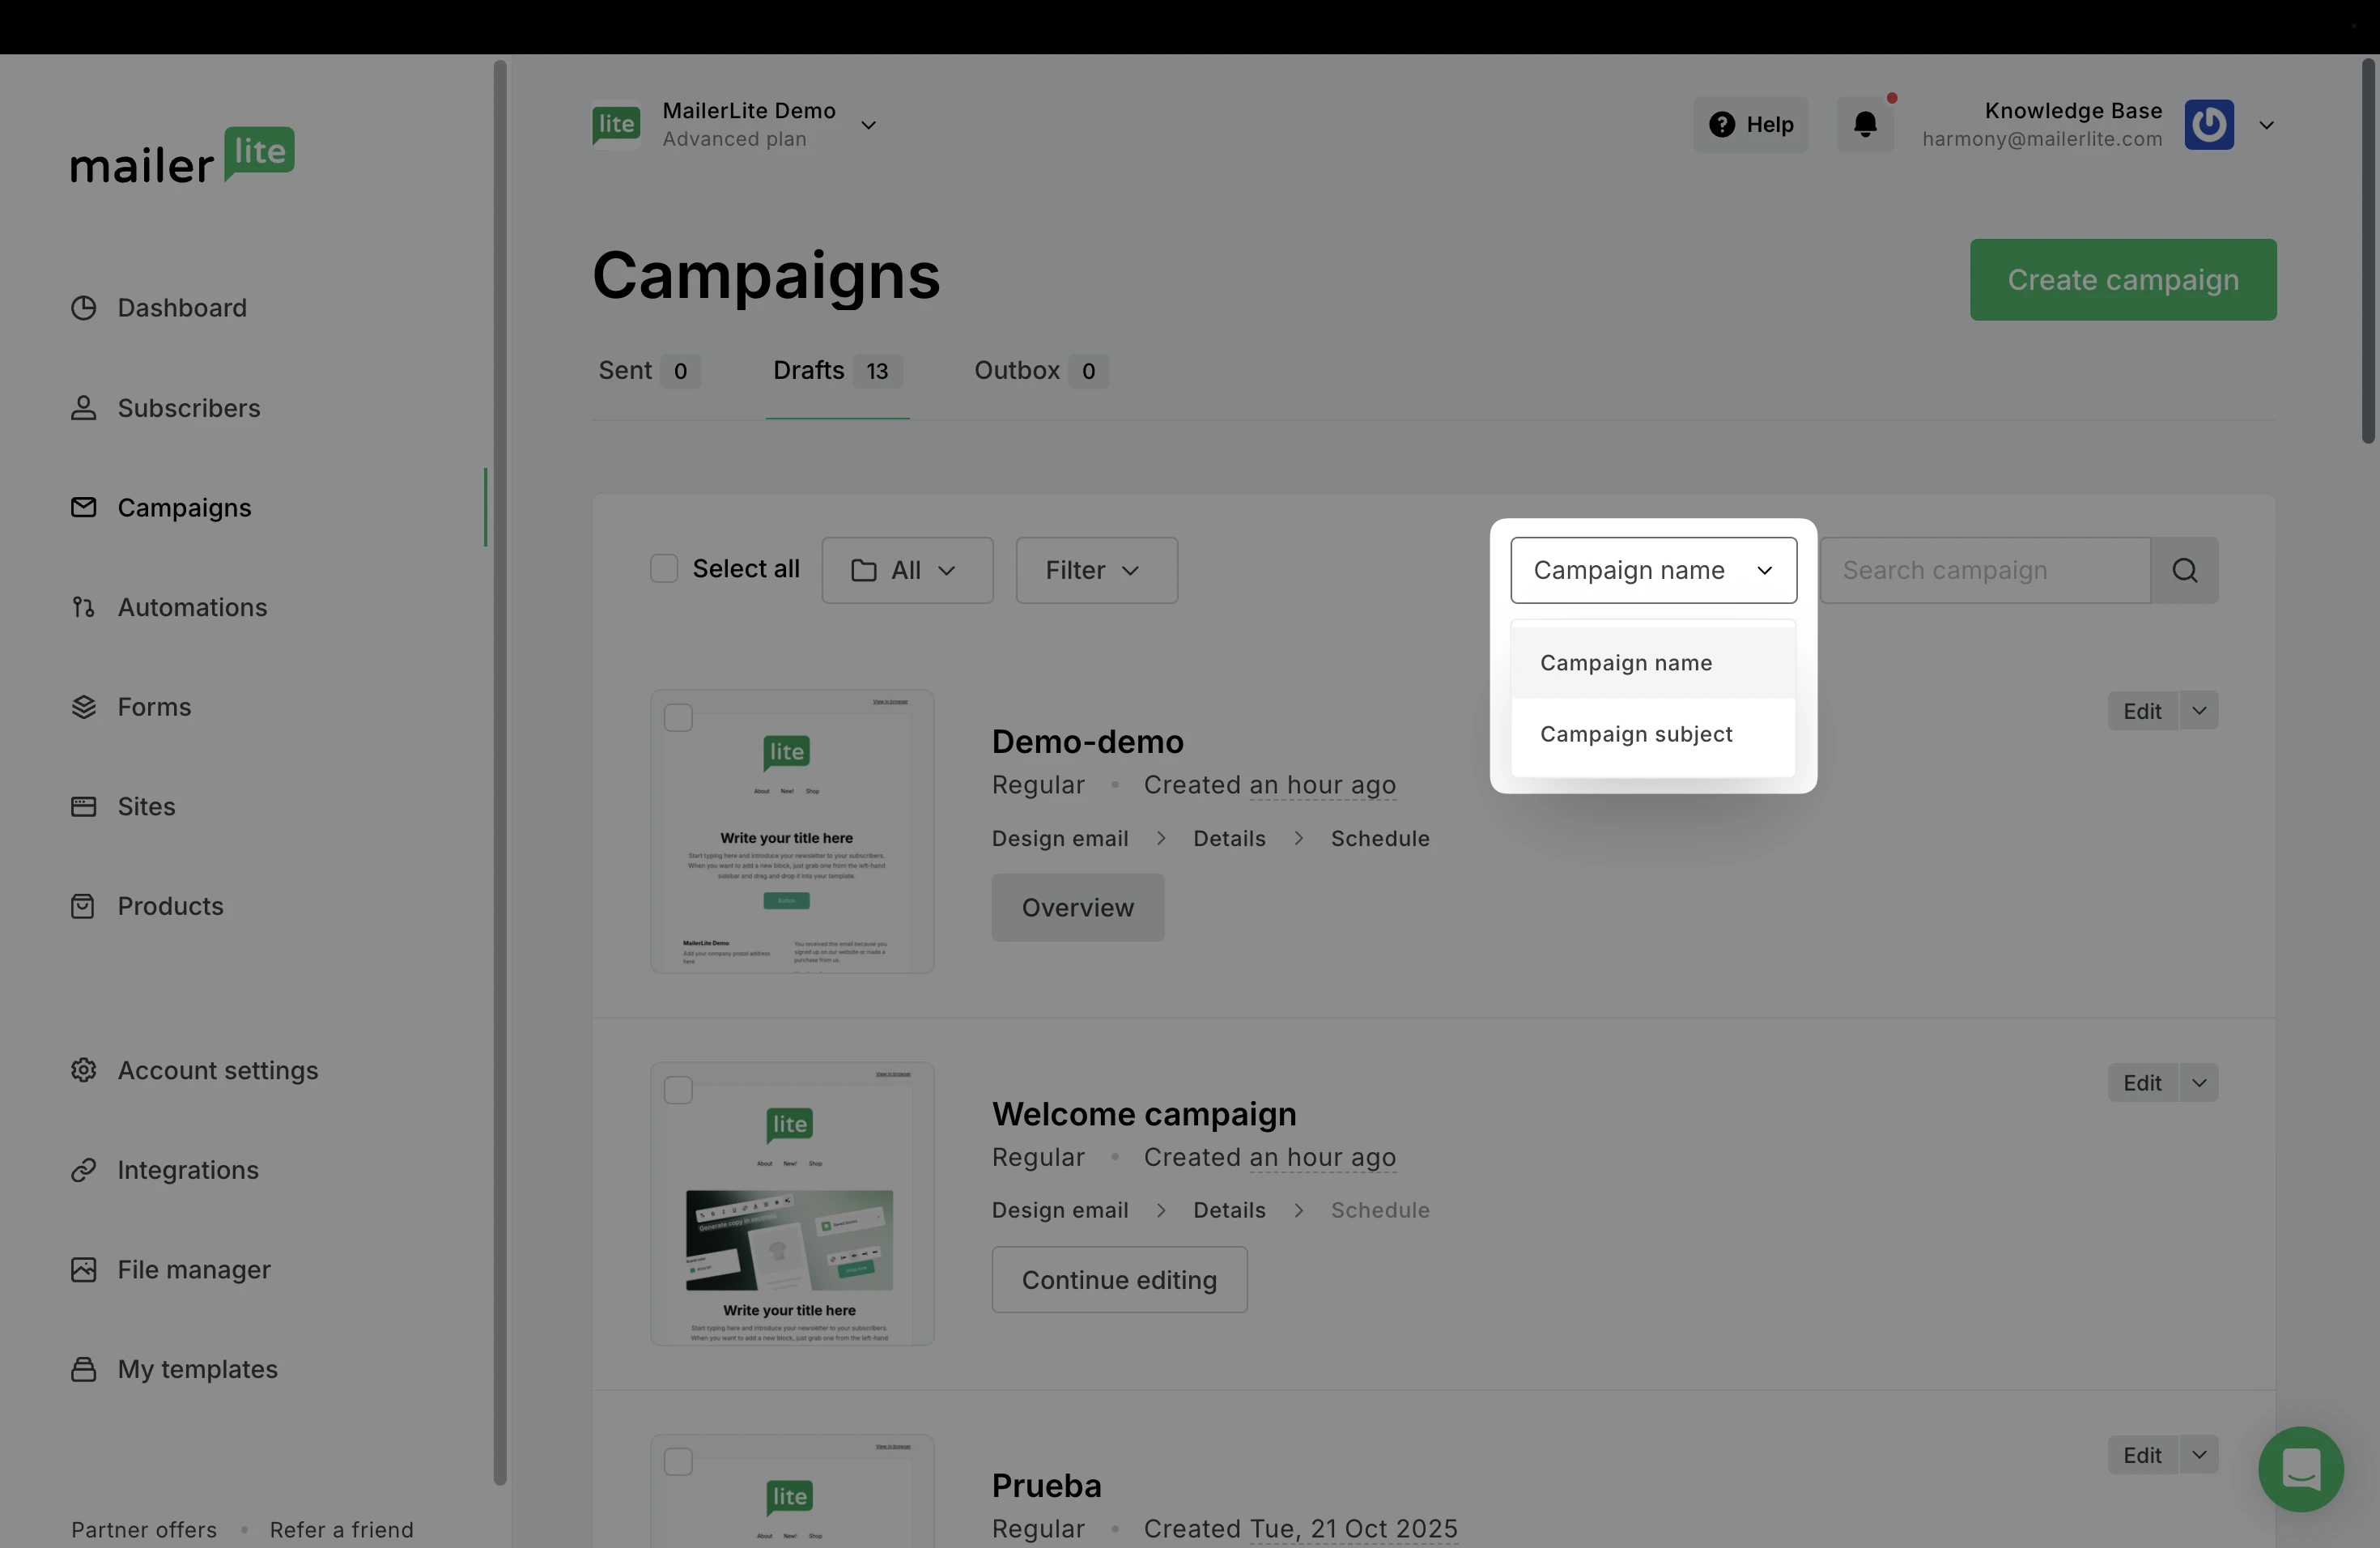The width and height of the screenshot is (2380, 1548).
Task: Check the Demo-demo campaign checkbox
Action: pyautogui.click(x=678, y=718)
